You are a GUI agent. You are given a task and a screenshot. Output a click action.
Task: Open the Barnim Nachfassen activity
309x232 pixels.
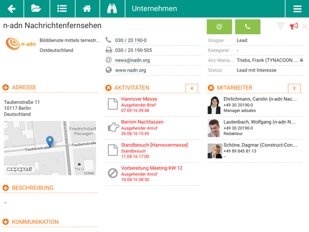152,128
